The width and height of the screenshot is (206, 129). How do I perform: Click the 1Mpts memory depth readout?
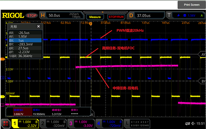click(76, 17)
